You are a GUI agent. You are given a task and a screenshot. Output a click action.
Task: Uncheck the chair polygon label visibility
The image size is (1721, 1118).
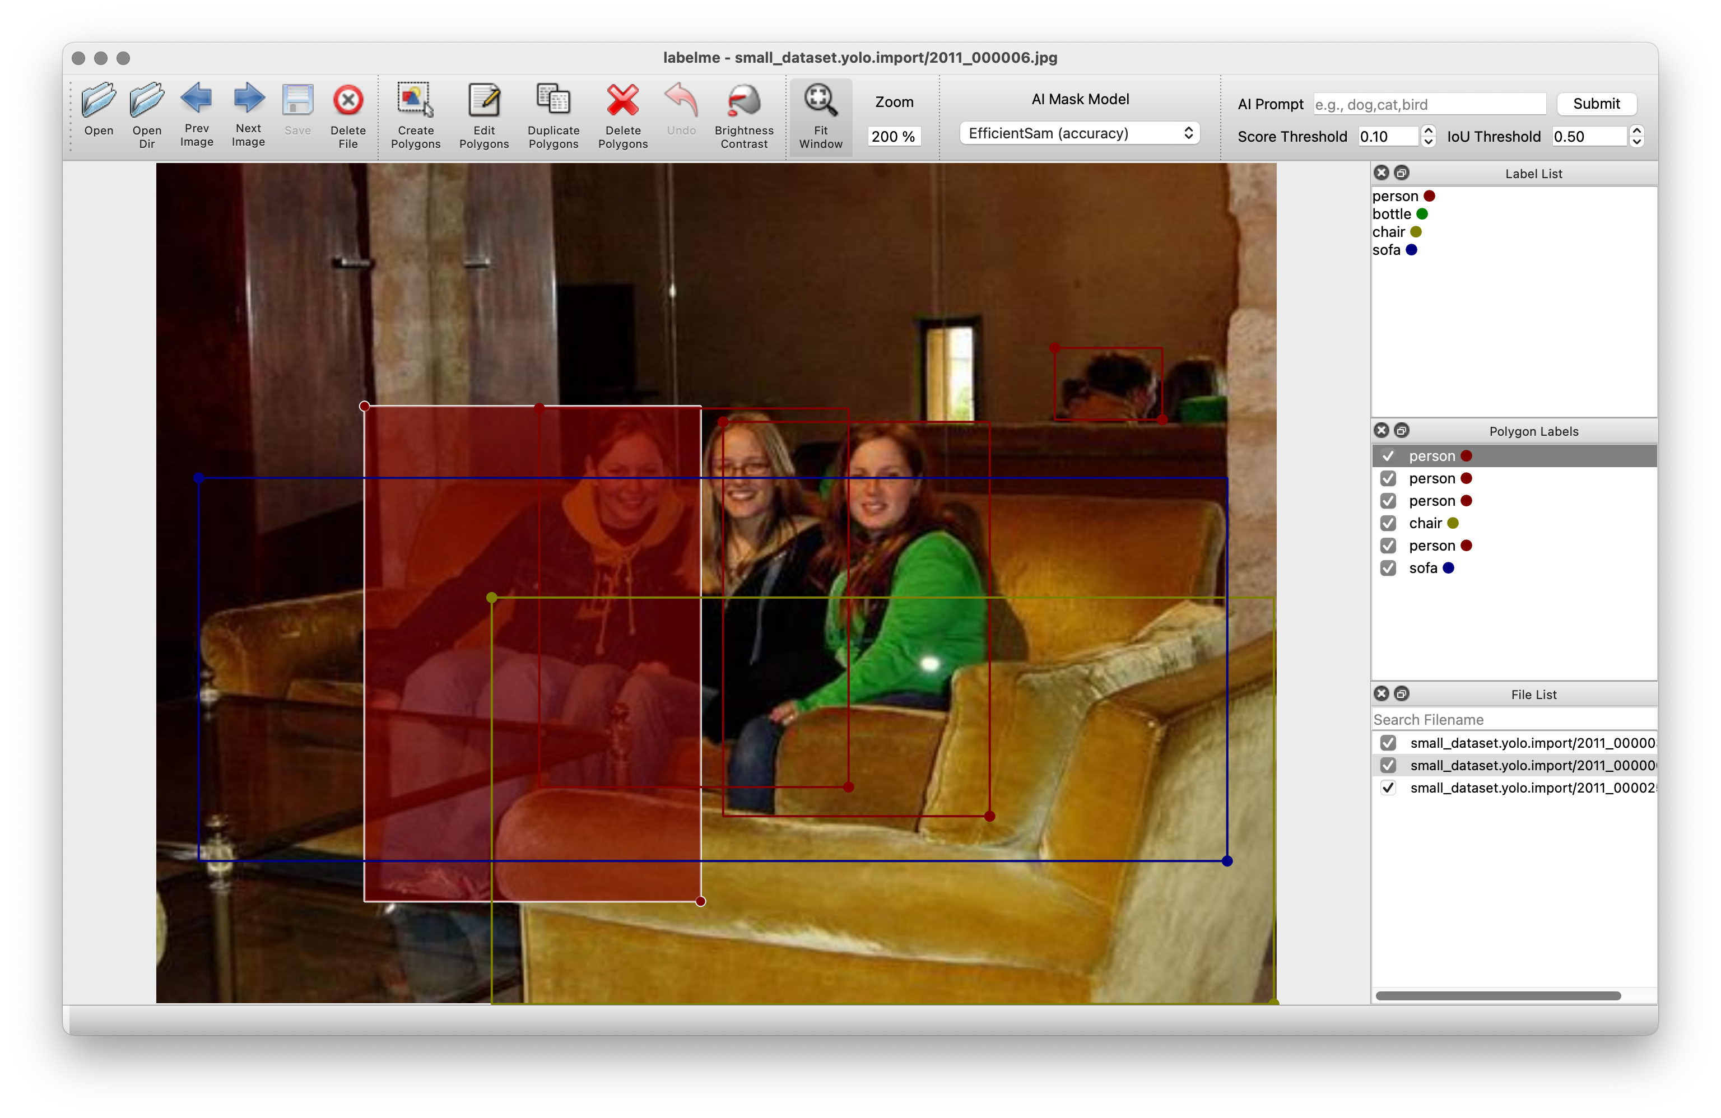pos(1388,523)
